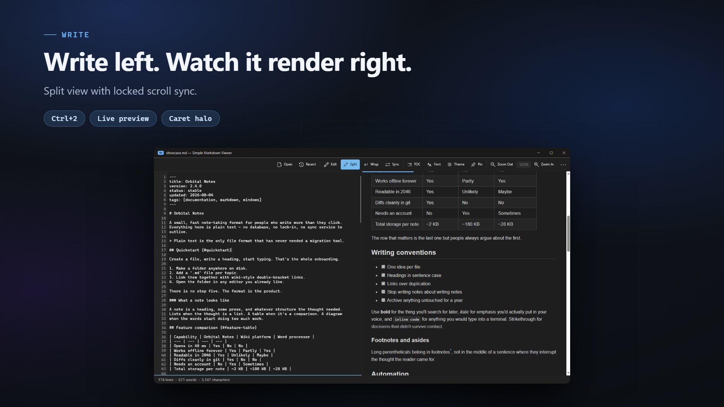The height and width of the screenshot is (407, 724).
Task: Click the 'Partly' table cell
Action: pyautogui.click(x=476, y=181)
